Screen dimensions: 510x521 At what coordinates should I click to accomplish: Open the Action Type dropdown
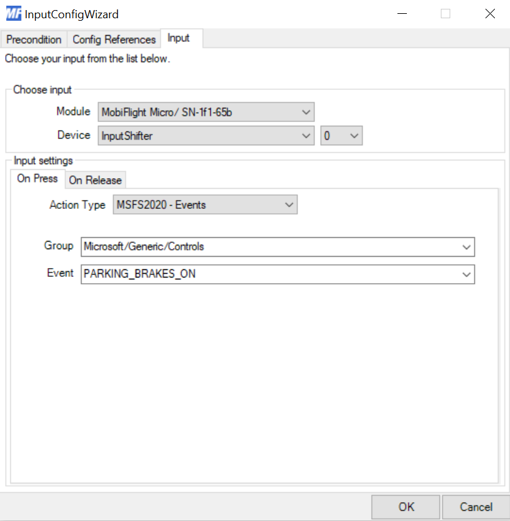(x=205, y=204)
